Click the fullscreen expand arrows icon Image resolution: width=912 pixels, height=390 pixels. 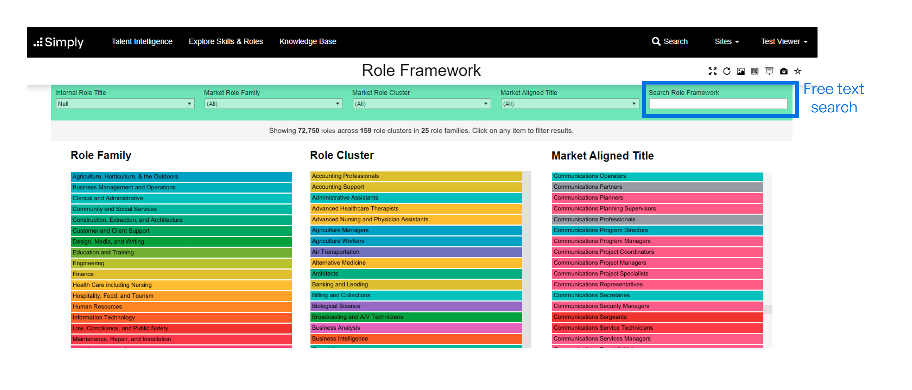pos(712,71)
